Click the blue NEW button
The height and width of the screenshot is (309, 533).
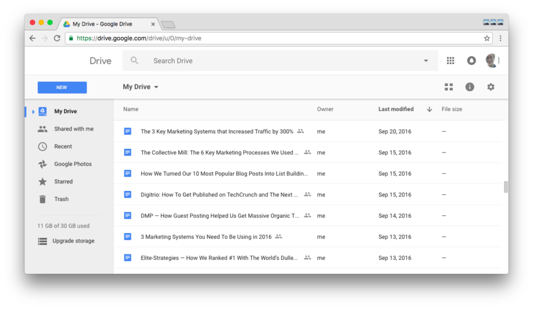(62, 87)
